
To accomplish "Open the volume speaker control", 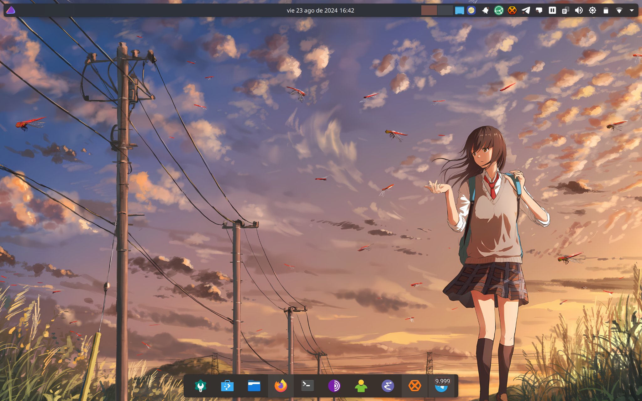I will tap(579, 10).
